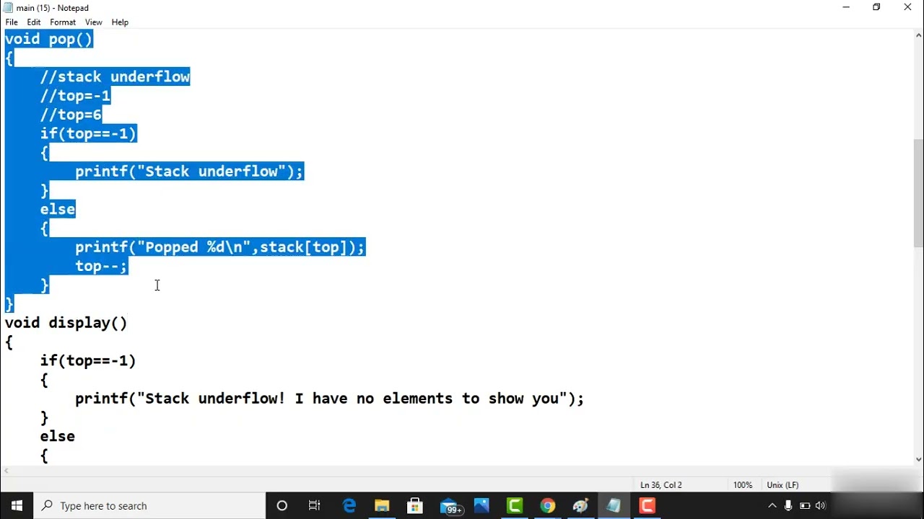Launch Microsoft Edge from taskbar
The height and width of the screenshot is (519, 924).
coord(349,506)
